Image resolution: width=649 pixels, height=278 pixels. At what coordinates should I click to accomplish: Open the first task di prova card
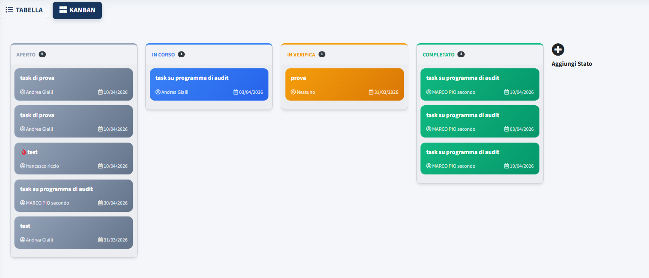(x=73, y=84)
